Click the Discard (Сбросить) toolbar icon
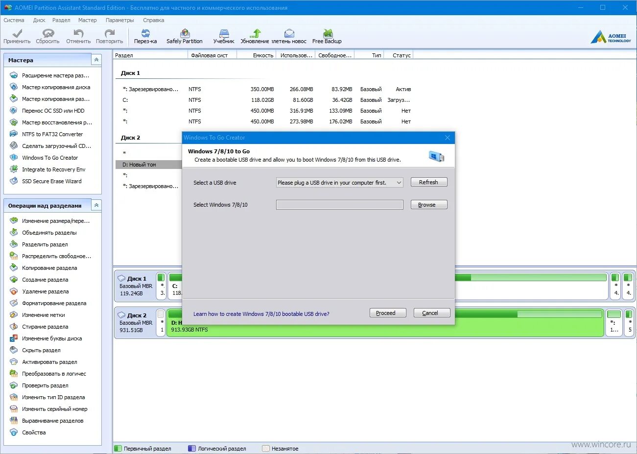The height and width of the screenshot is (454, 637). click(47, 36)
